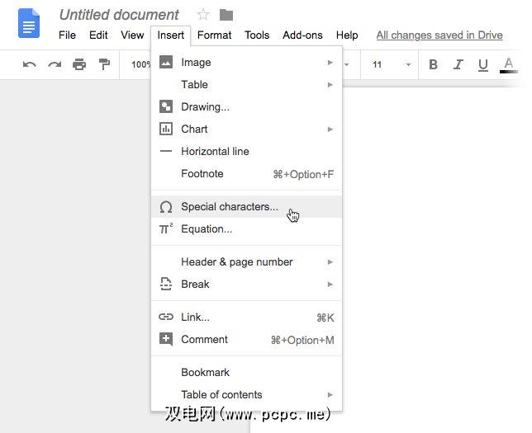Screen dimensions: 532x433
Task: Click All changes saved in Drive link
Action: click(439, 35)
